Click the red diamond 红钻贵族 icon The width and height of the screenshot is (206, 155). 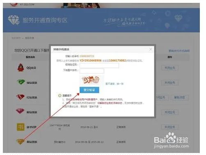[x=21, y=97]
